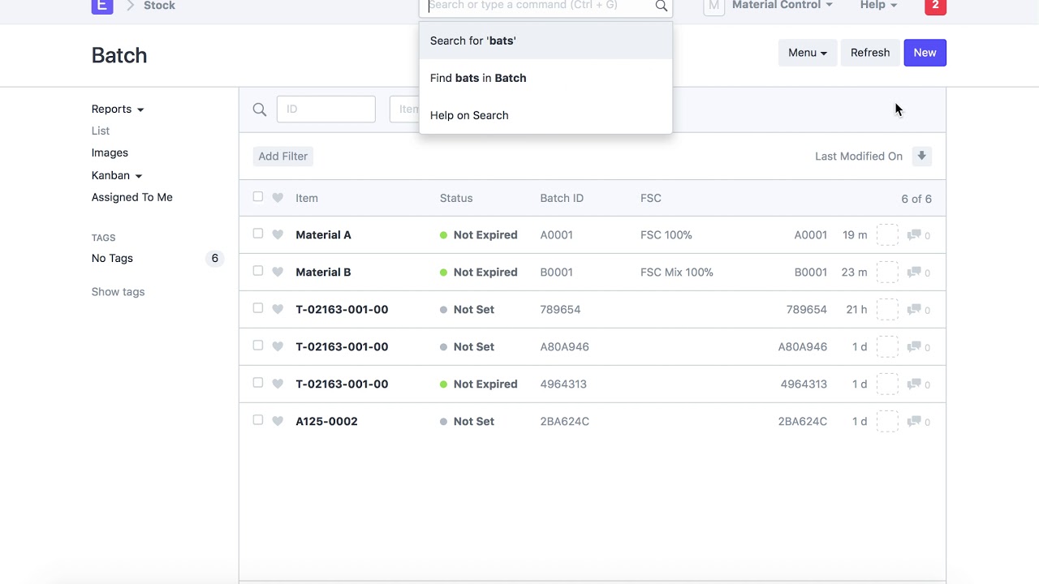Tick the checkbox for Material A
This screenshot has width=1039, height=584.
tap(258, 234)
